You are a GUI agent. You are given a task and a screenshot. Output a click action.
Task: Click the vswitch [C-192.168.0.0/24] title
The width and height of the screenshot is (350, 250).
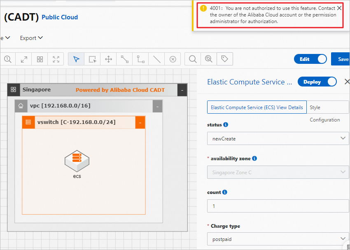point(77,122)
